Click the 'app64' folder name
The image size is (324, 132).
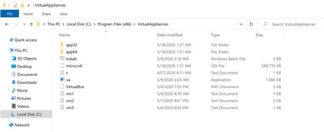[x=72, y=52]
